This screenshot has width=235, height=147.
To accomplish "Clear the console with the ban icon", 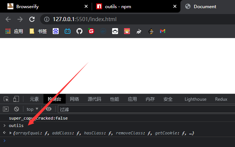I will [x=16, y=109].
